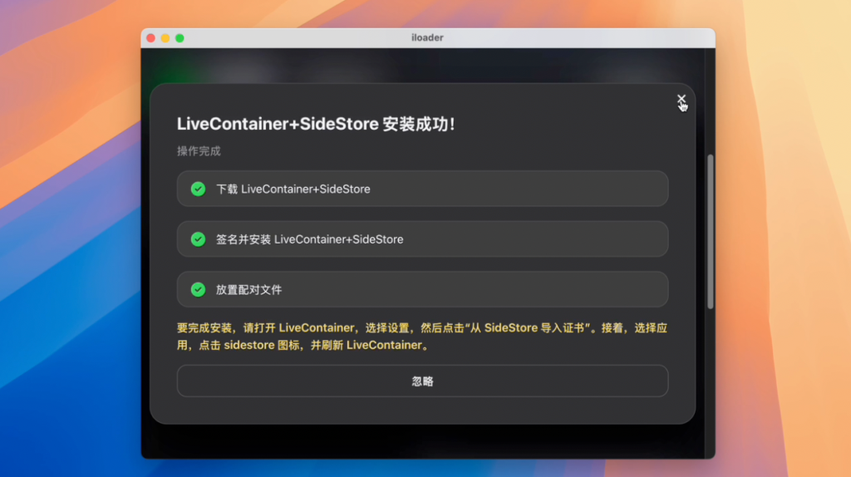Image resolution: width=851 pixels, height=477 pixels.
Task: Click the green zoom button of iloader window
Action: tap(180, 38)
